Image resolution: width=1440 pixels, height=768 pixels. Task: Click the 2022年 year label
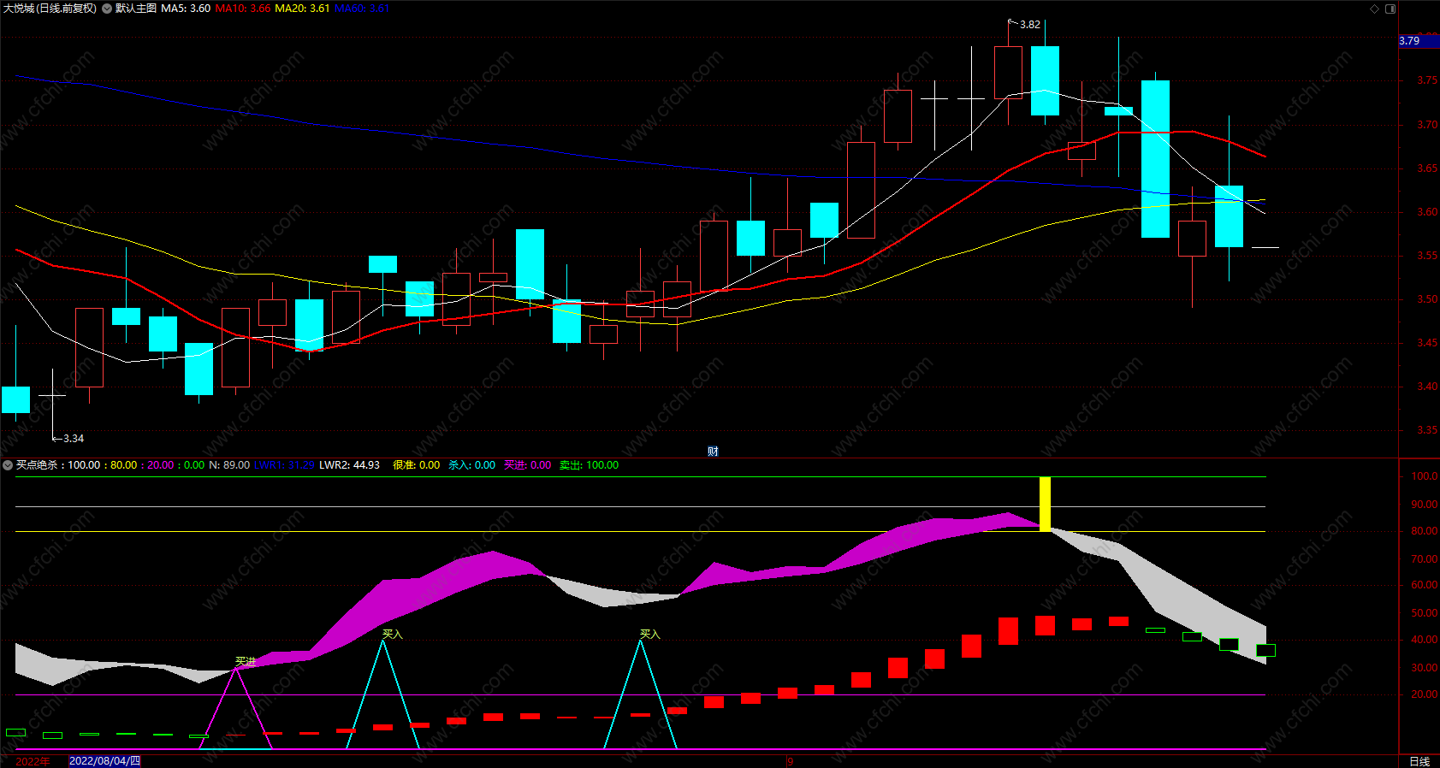point(33,761)
